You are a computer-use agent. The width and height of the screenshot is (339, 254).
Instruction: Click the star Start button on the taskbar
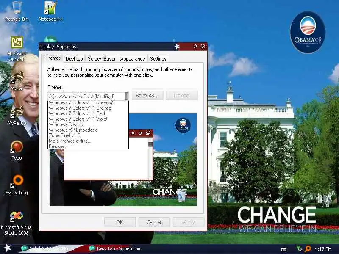[7, 248]
